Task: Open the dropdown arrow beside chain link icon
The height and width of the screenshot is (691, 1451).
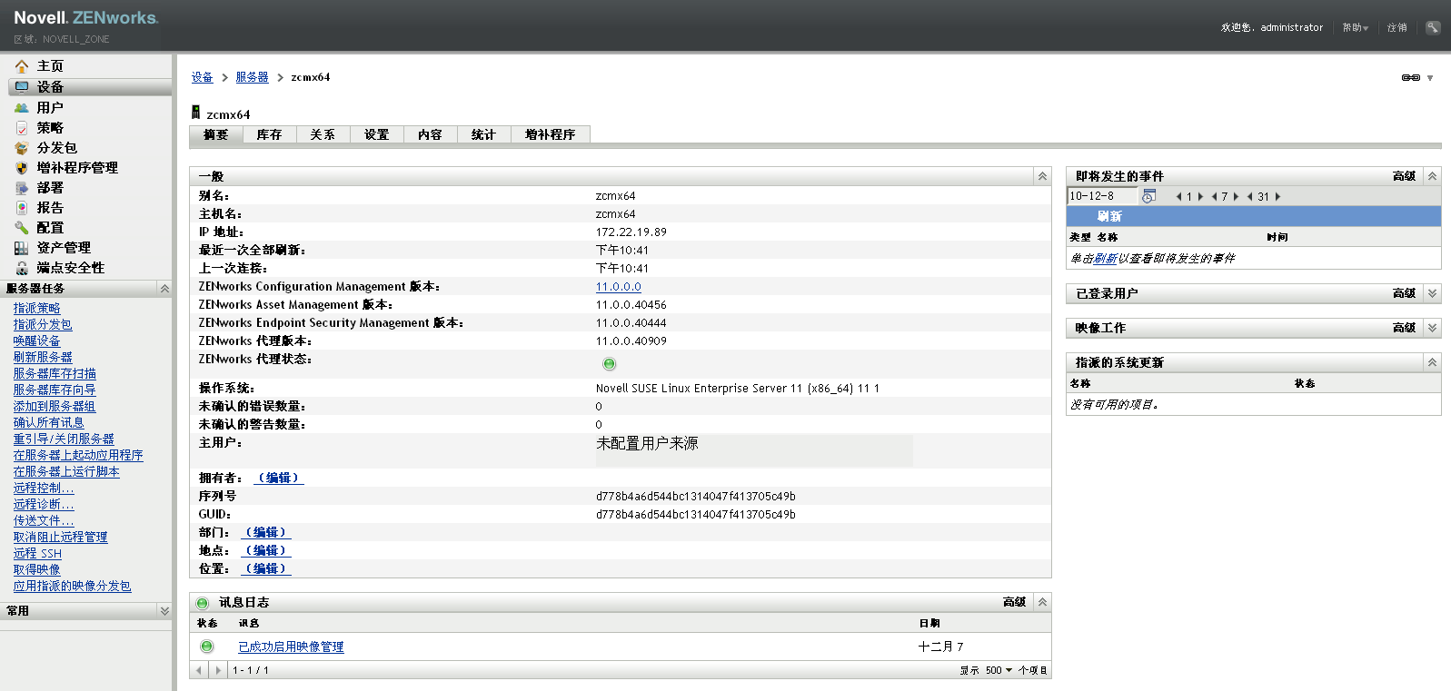Action: coord(1430,78)
